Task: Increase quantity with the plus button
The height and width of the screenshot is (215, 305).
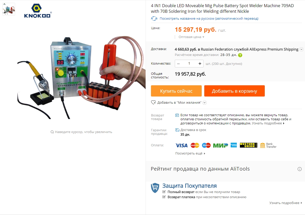Action: [200, 64]
